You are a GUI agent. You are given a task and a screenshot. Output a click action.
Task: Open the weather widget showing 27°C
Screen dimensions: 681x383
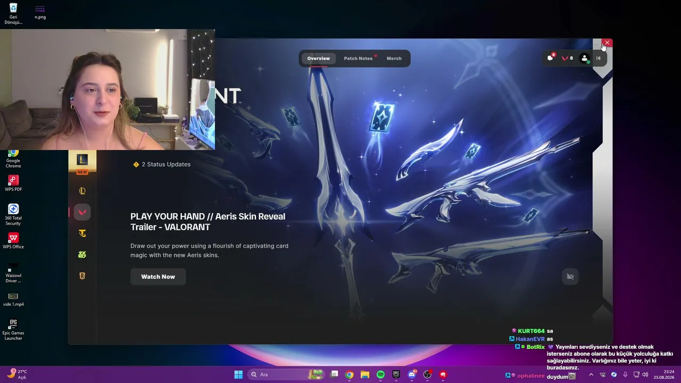click(x=17, y=374)
